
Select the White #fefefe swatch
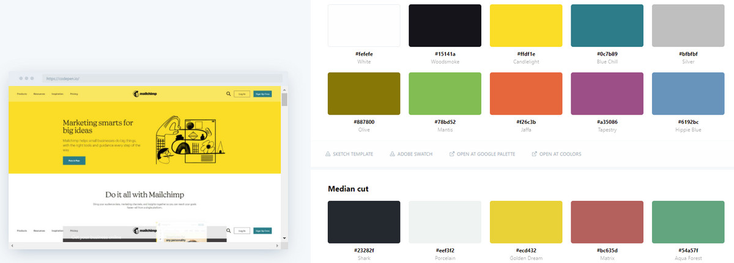click(364, 25)
